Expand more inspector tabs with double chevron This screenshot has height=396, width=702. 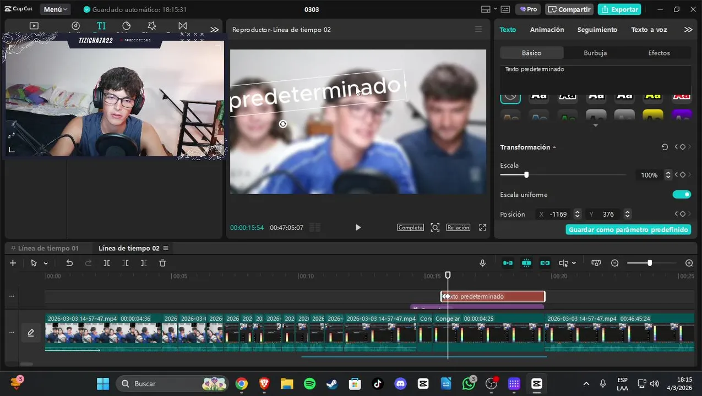[688, 30]
